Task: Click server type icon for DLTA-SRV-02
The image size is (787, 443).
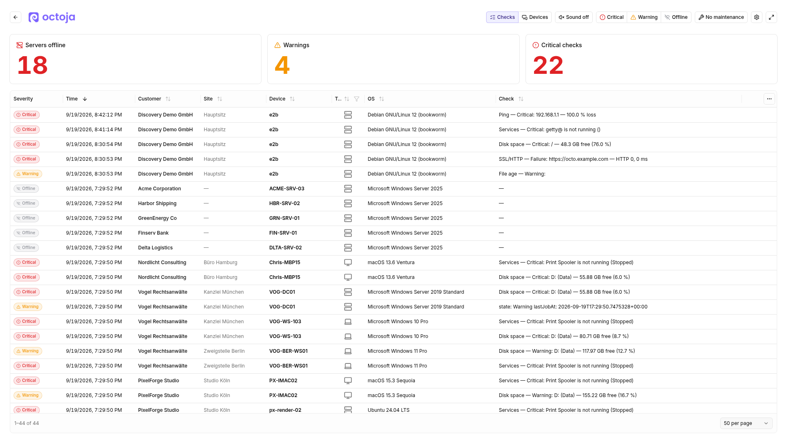Action: point(348,248)
